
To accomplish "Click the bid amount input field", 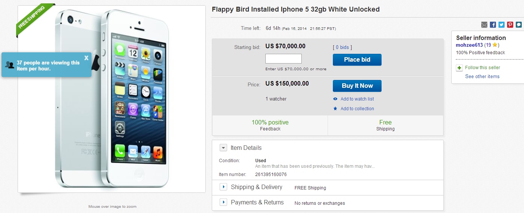I will (283, 59).
